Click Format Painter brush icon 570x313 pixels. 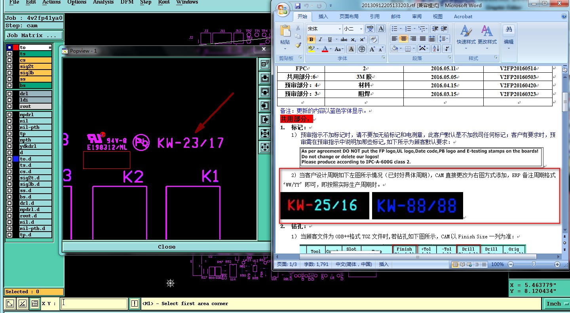tap(298, 45)
